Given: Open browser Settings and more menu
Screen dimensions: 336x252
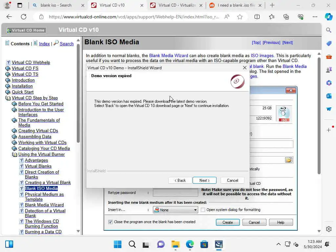Looking at the screenshot, I should (x=315, y=17).
